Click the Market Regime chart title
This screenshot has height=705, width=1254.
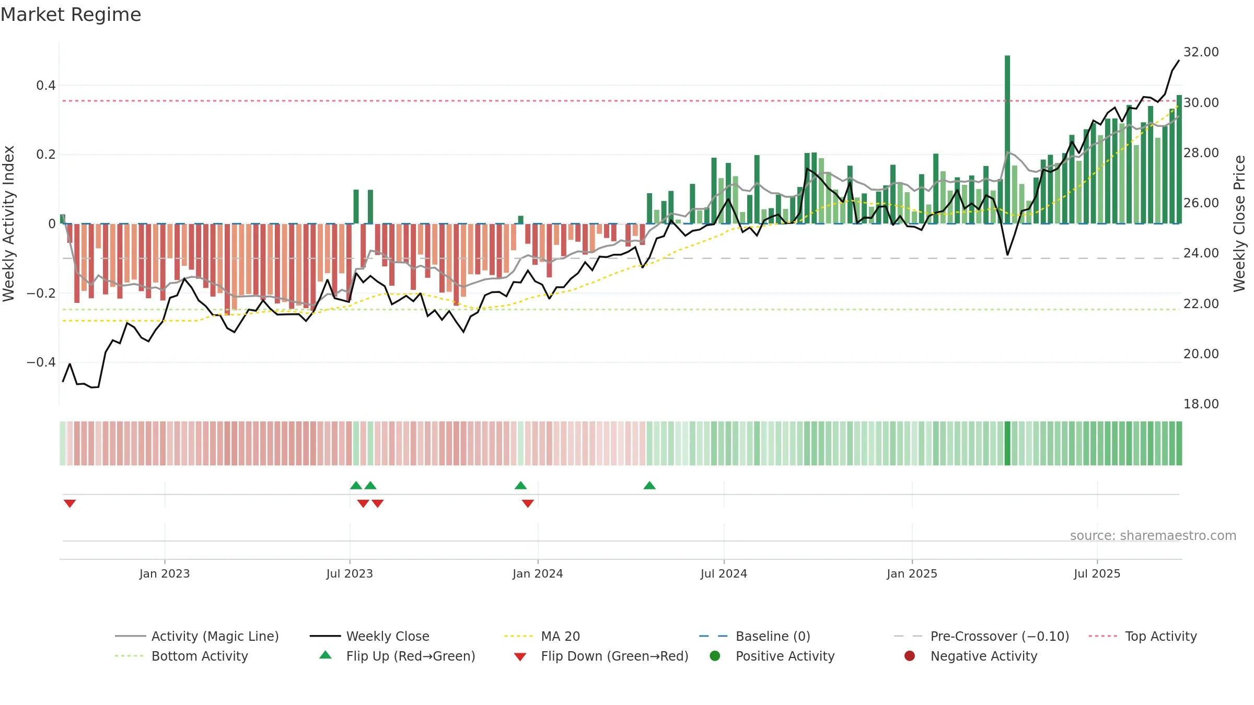click(71, 15)
